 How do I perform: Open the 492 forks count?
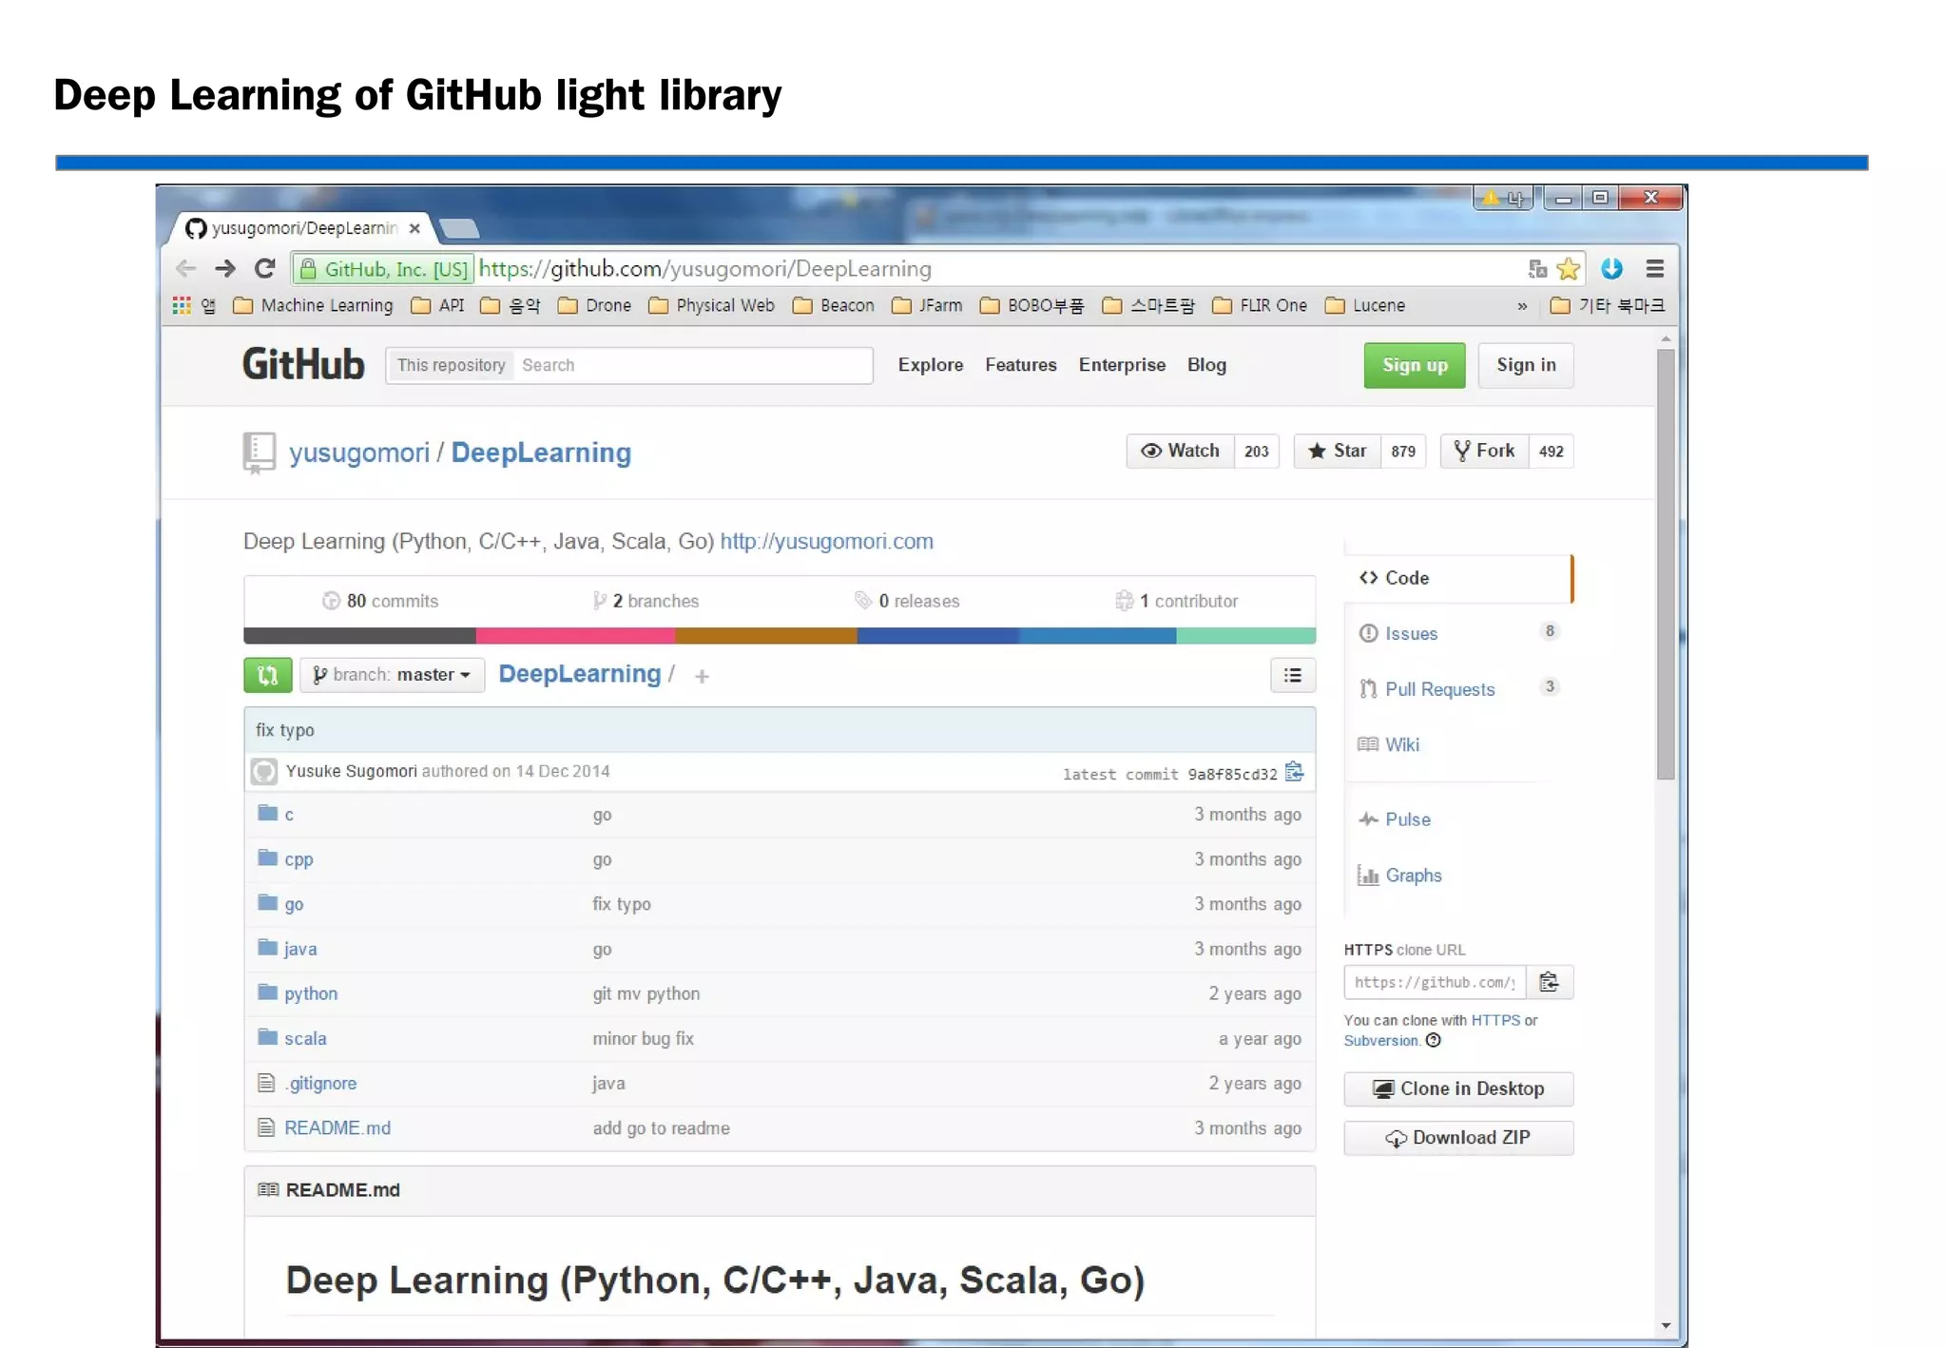[1552, 452]
